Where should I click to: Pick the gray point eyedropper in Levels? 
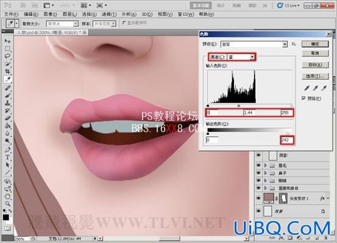click(x=315, y=88)
